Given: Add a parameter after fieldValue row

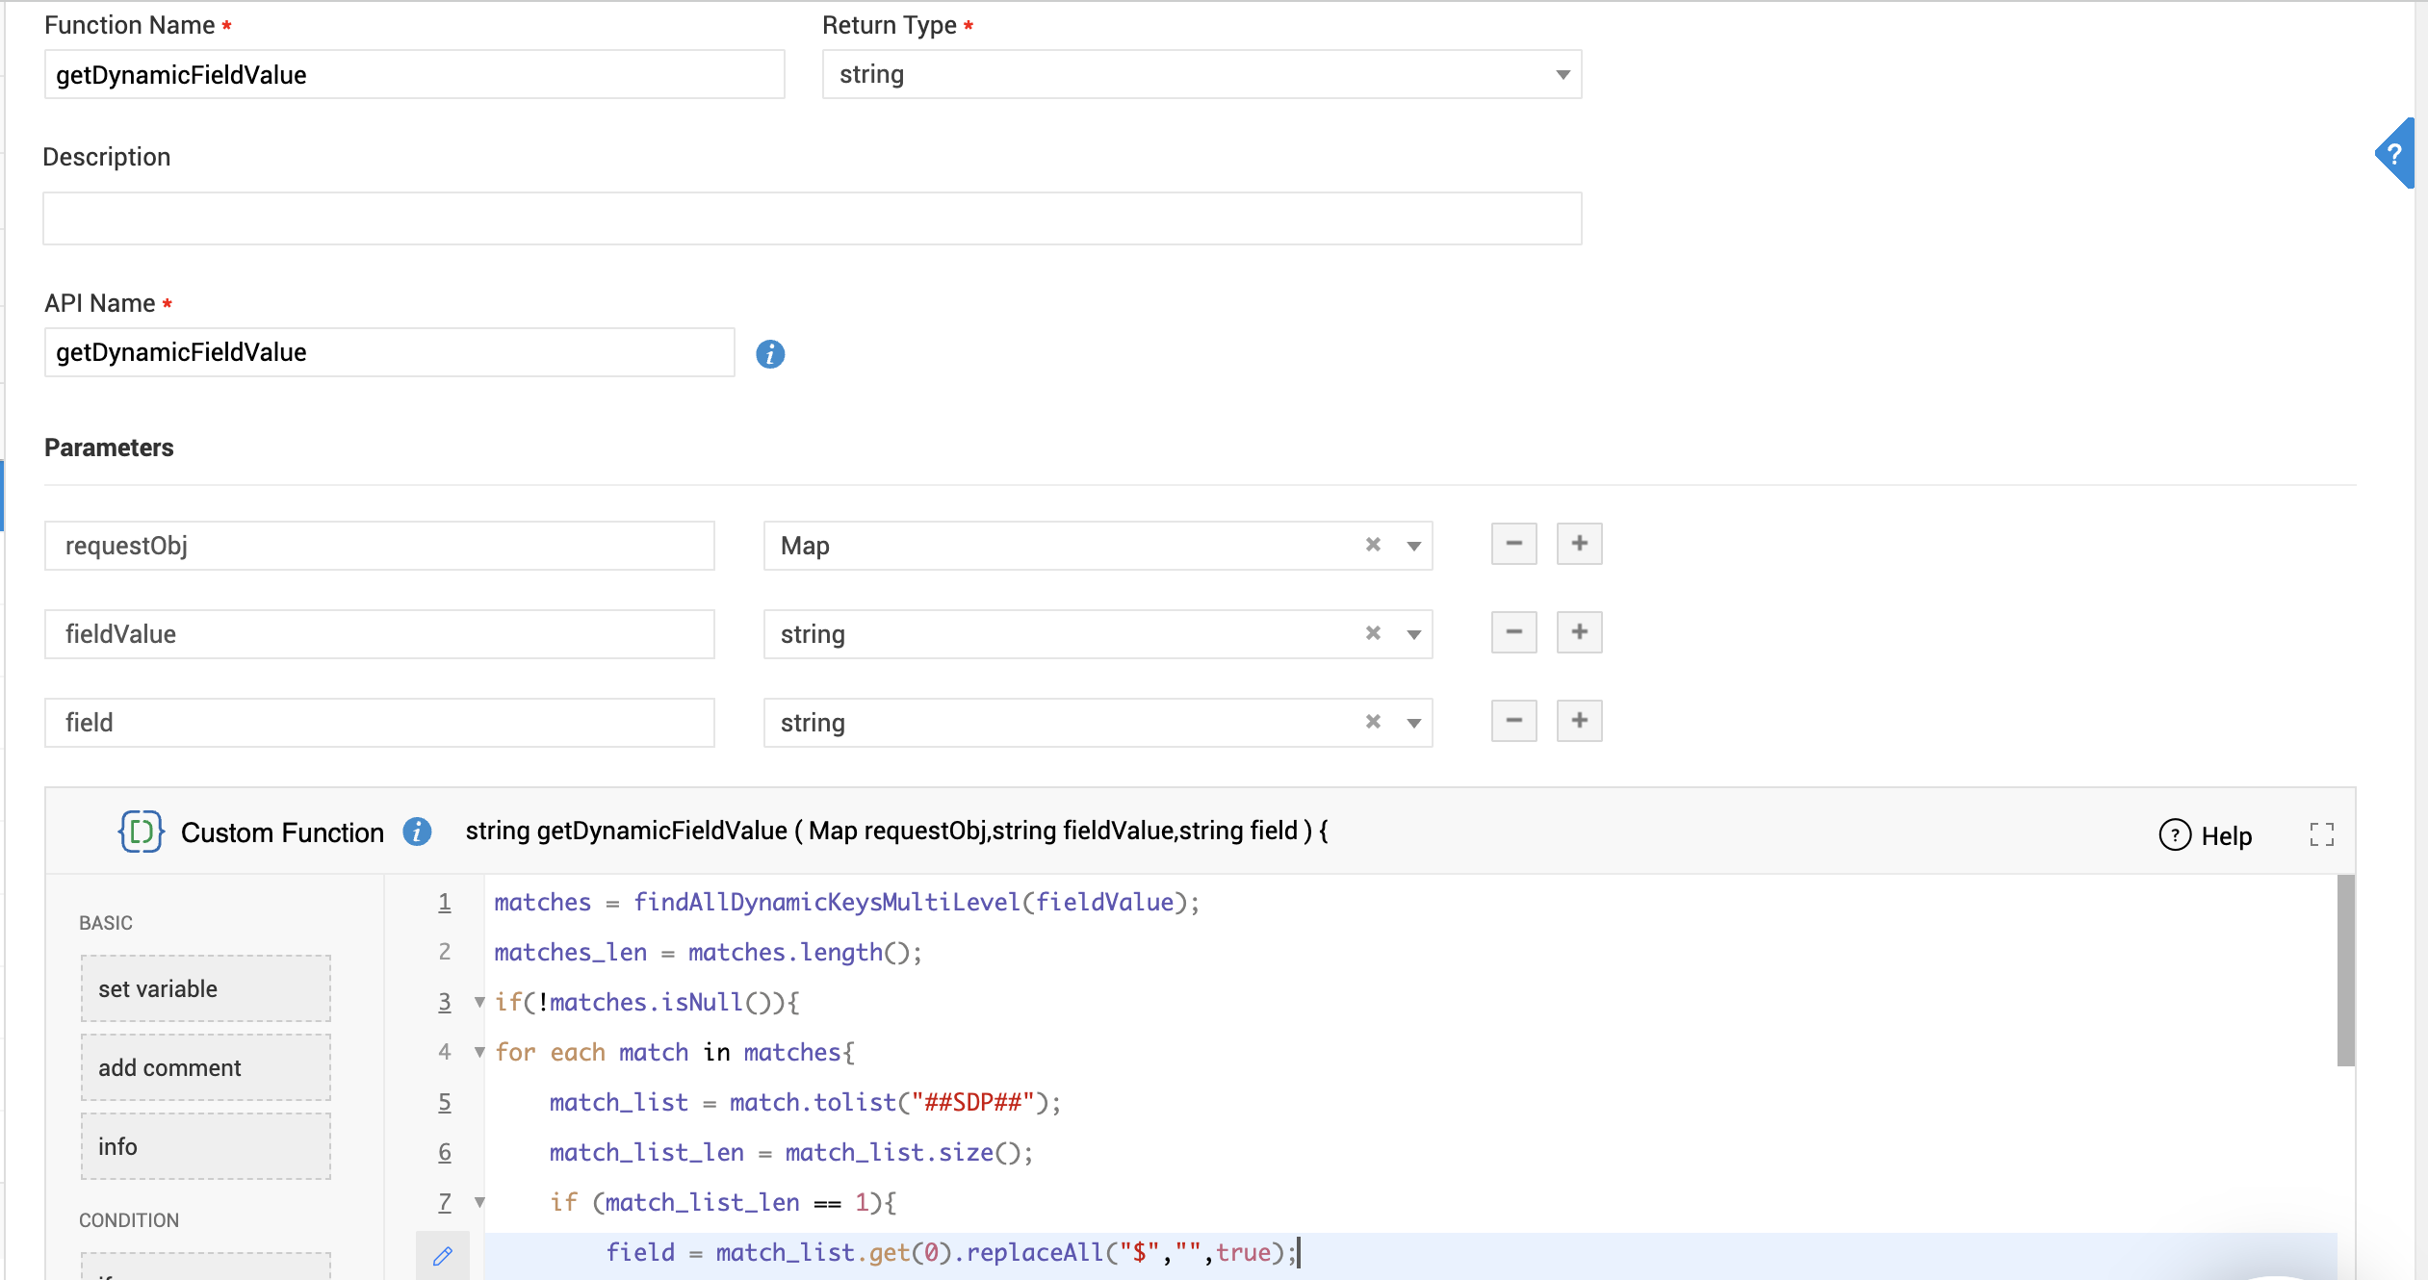Looking at the screenshot, I should [x=1579, y=633].
